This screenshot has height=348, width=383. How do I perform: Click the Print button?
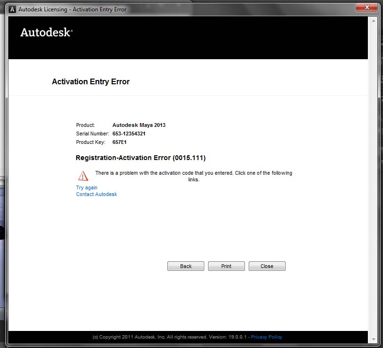(226, 266)
